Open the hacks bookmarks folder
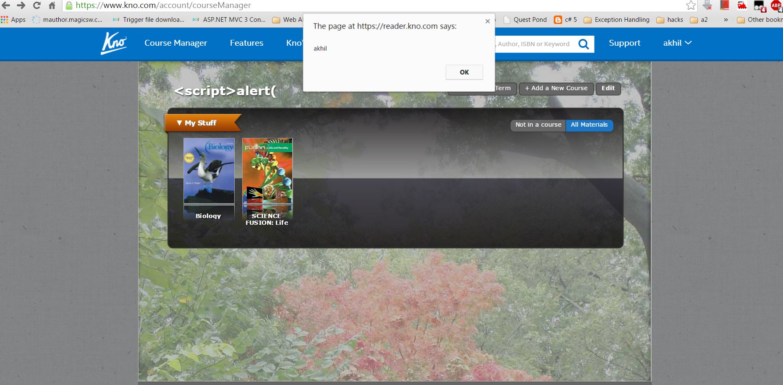 (x=670, y=20)
